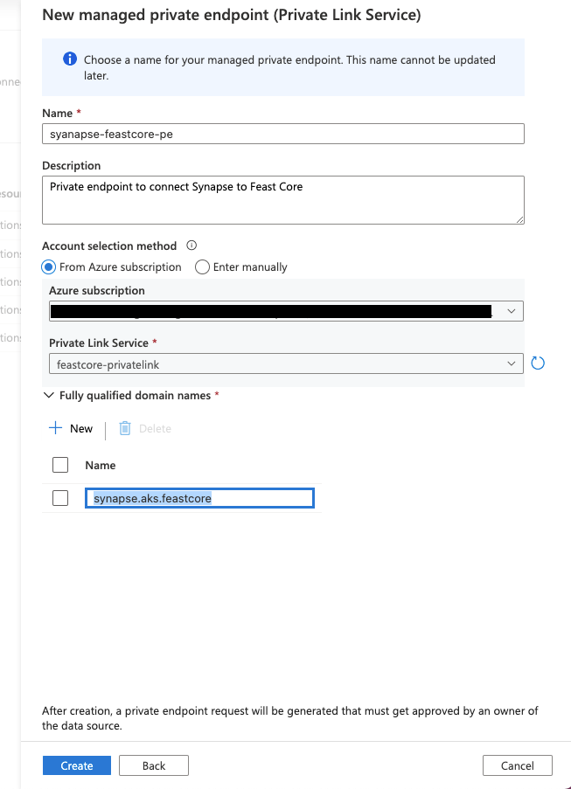The height and width of the screenshot is (789, 571).
Task: Click the Back button
Action: (x=154, y=765)
